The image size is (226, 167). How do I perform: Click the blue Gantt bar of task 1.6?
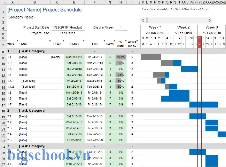click(x=175, y=98)
